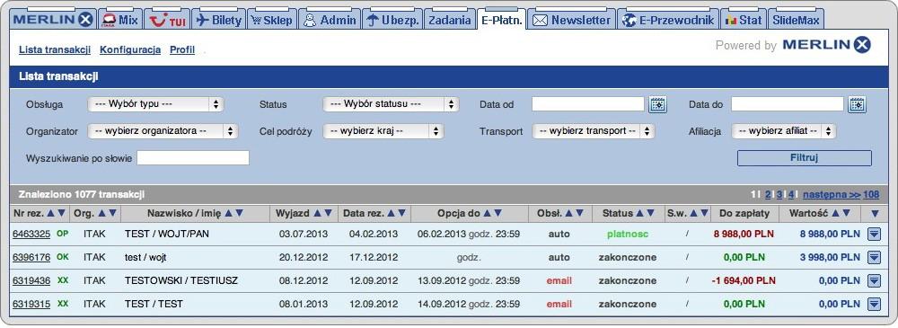898x328 pixels.
Task: Sort Obsł. column ascending
Action: pos(568,213)
